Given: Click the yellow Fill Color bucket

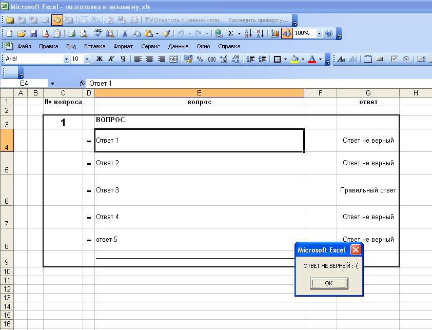Looking at the screenshot, I should (x=294, y=59).
